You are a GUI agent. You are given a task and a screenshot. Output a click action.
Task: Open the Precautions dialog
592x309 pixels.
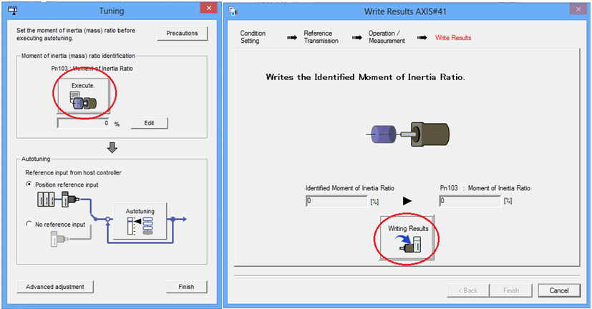[182, 34]
